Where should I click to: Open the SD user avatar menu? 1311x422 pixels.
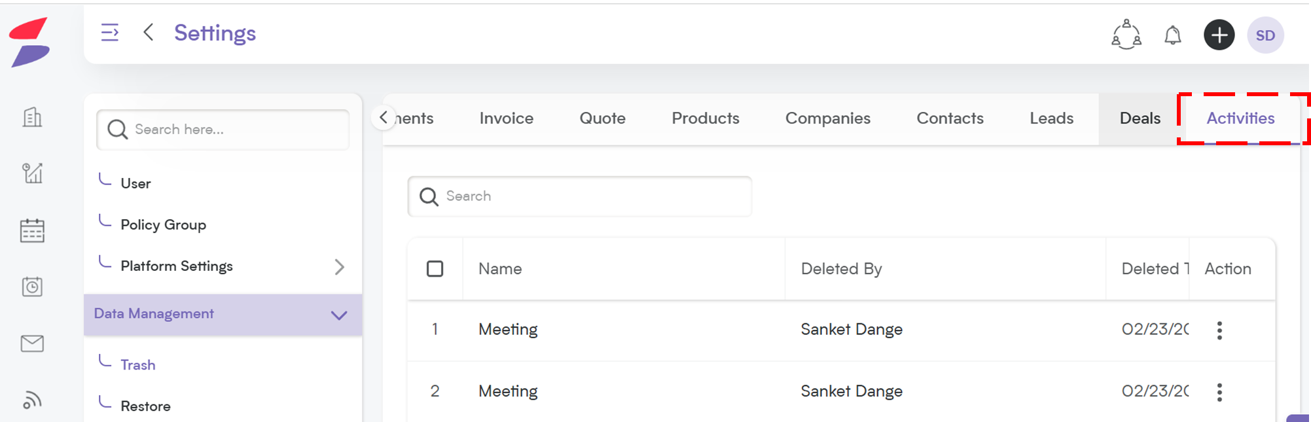[x=1265, y=35]
